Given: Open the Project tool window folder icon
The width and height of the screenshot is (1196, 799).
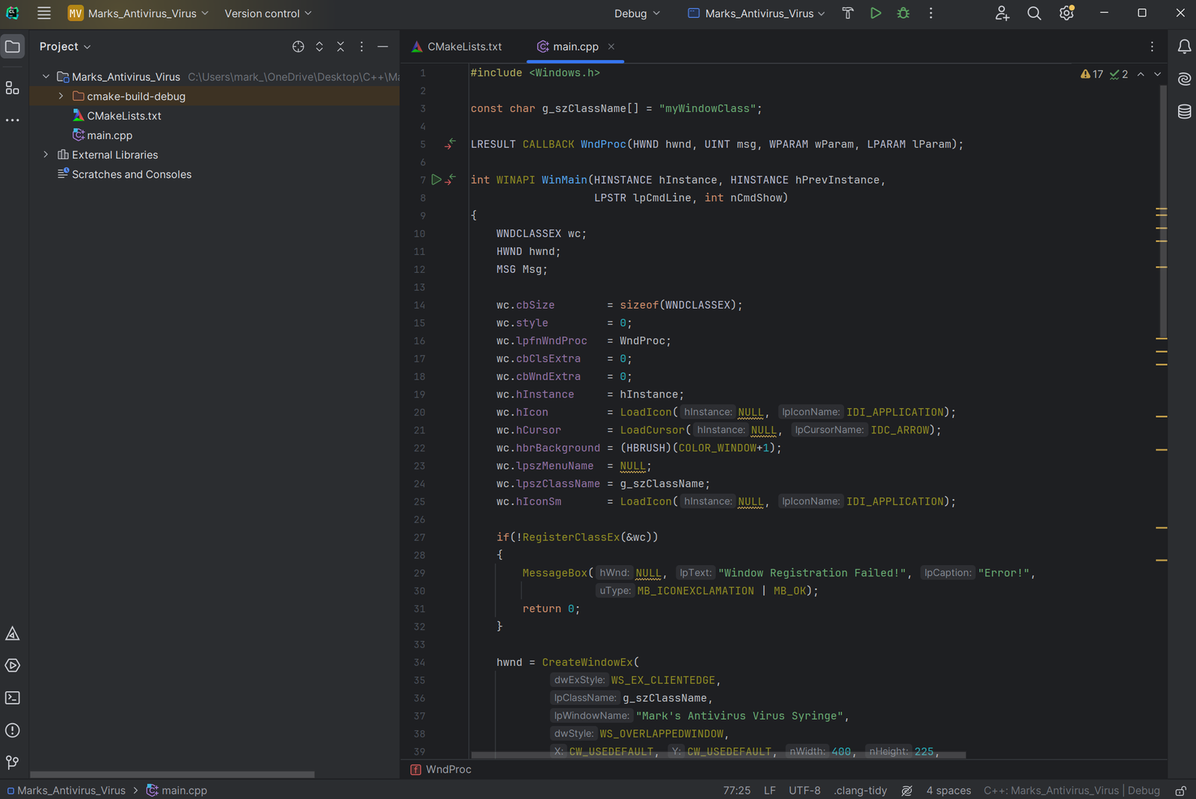Looking at the screenshot, I should click(x=13, y=46).
